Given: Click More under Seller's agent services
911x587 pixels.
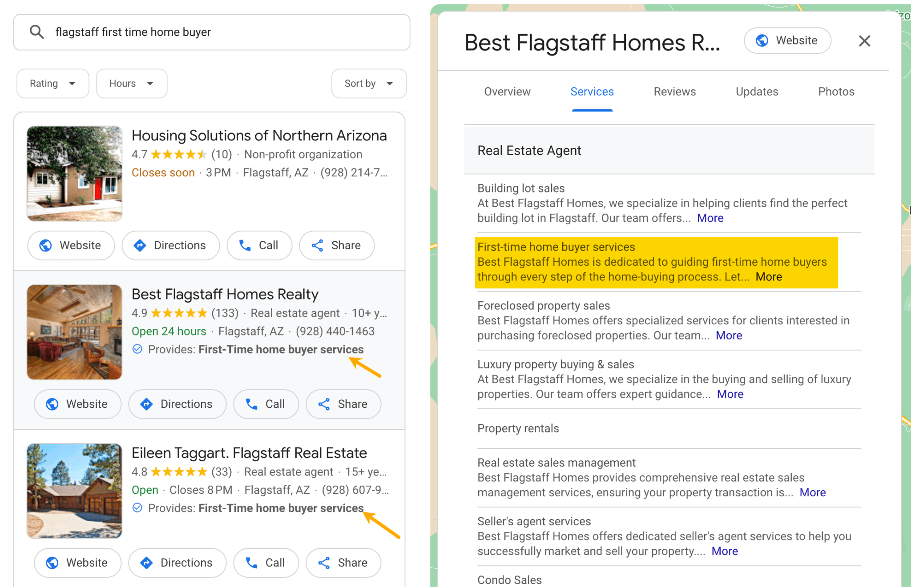Looking at the screenshot, I should tap(724, 551).
